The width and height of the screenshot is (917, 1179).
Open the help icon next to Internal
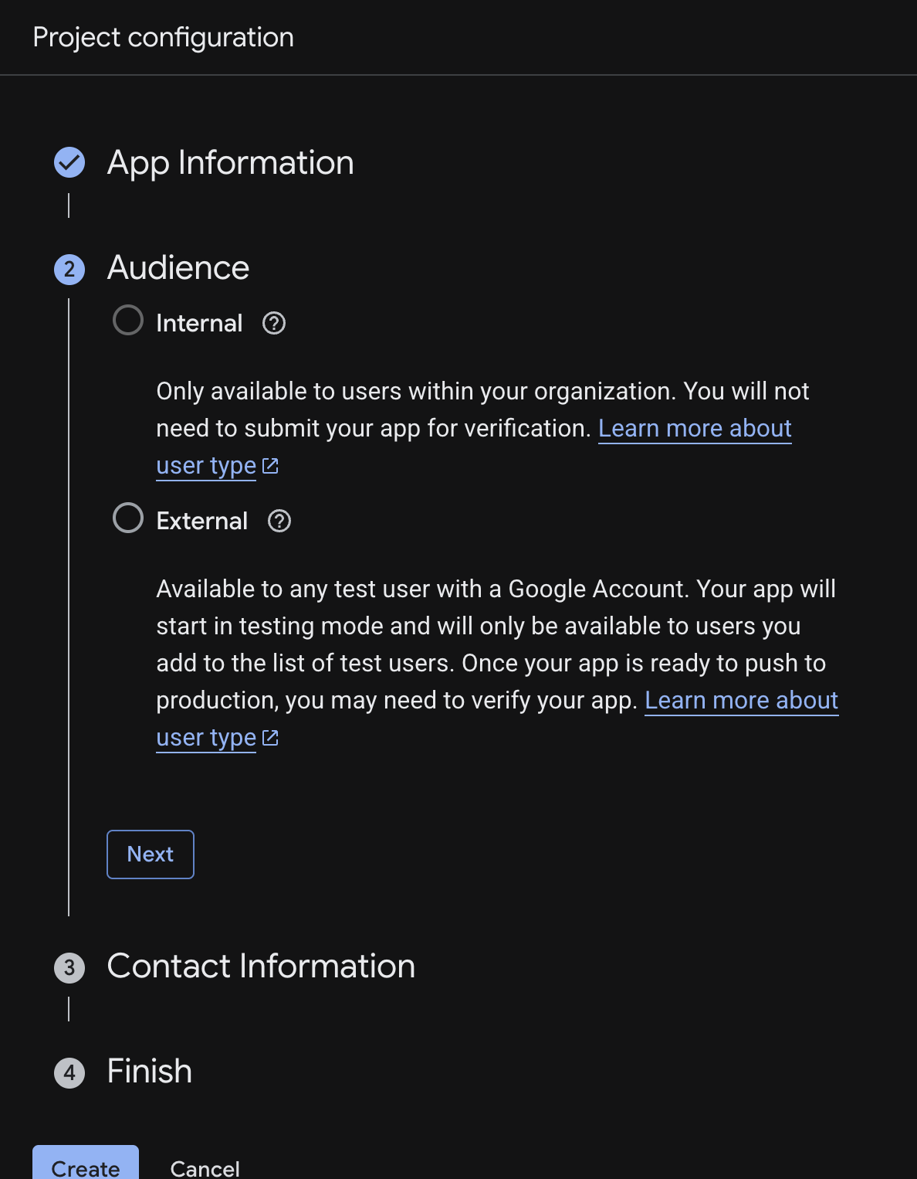point(274,323)
